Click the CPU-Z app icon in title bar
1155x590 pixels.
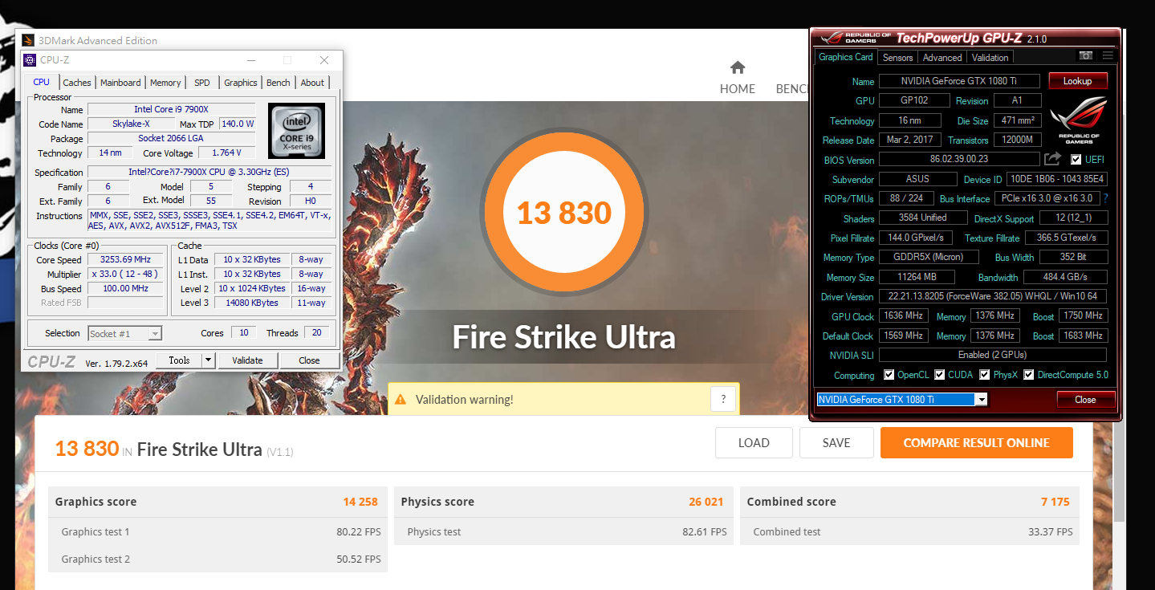coord(30,60)
